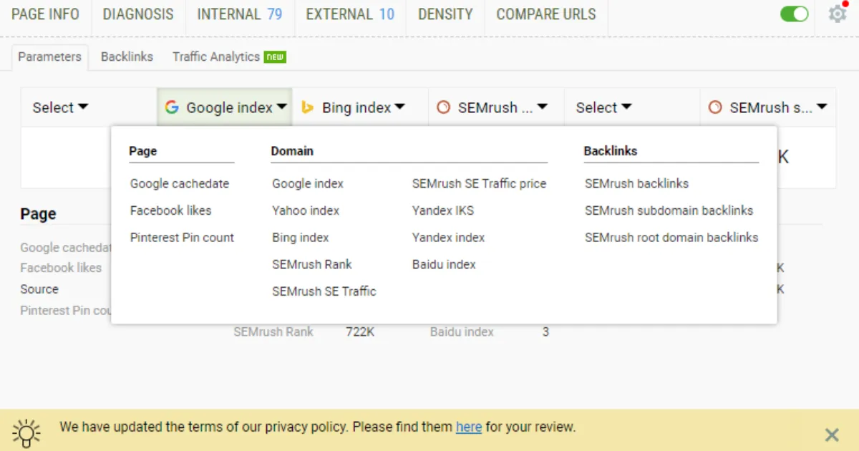
Task: Go to the PAGE INFO tab
Action: (45, 14)
